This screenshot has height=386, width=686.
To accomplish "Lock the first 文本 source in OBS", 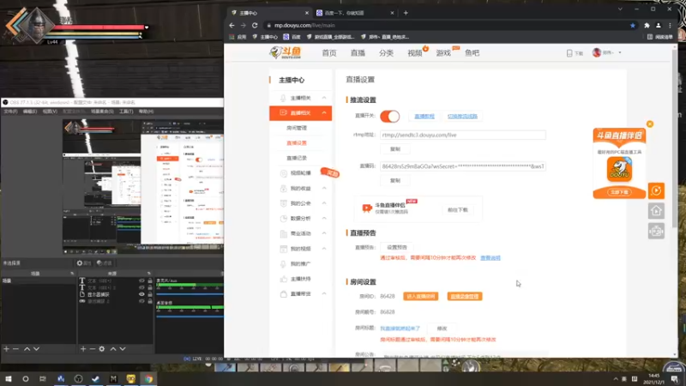I will coord(150,280).
